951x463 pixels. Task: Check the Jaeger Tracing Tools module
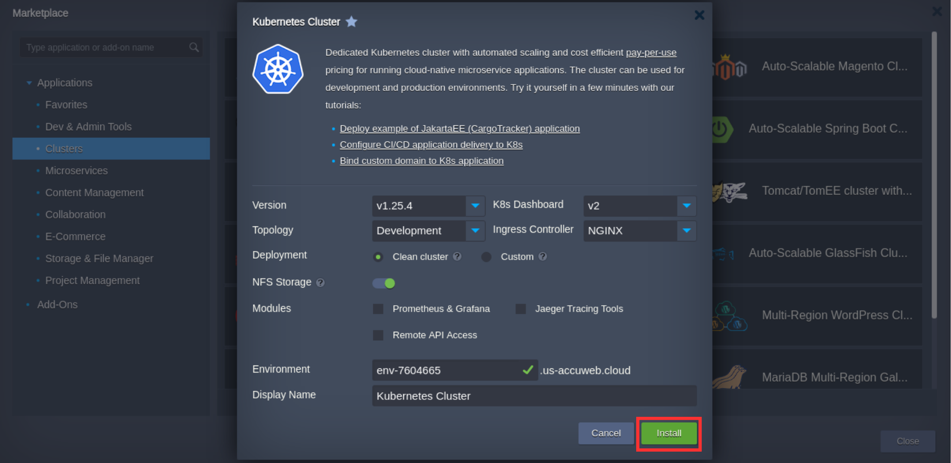[x=521, y=309]
